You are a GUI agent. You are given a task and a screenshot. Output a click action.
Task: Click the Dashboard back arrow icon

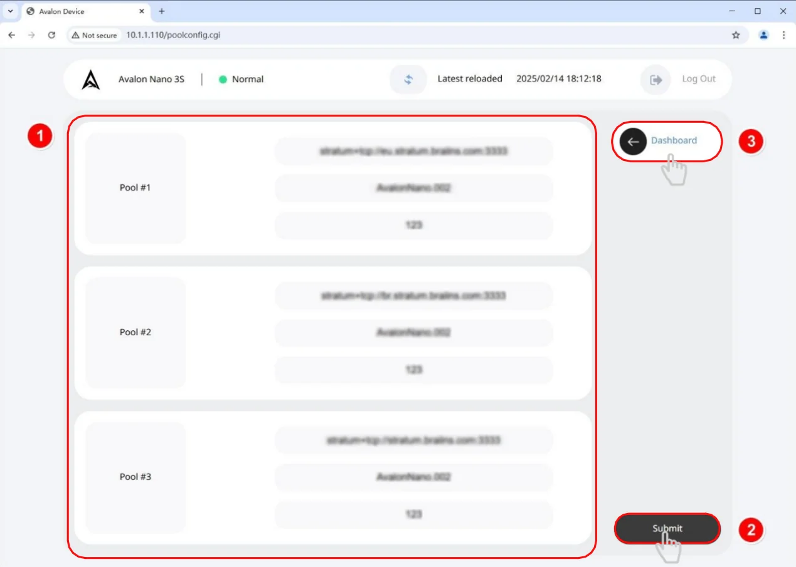(633, 142)
